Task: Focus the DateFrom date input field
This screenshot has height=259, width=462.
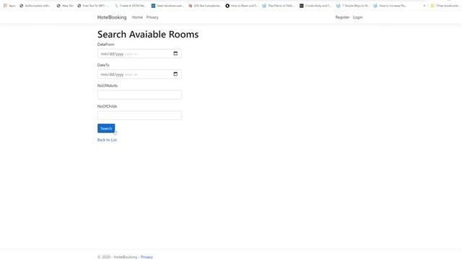Action: tap(139, 54)
